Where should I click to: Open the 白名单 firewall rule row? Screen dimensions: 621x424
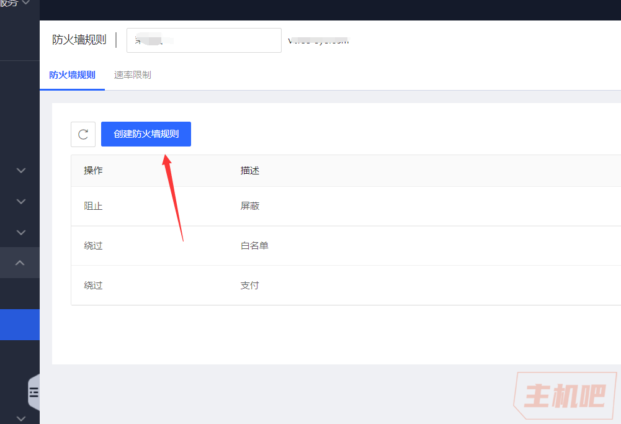coord(254,246)
